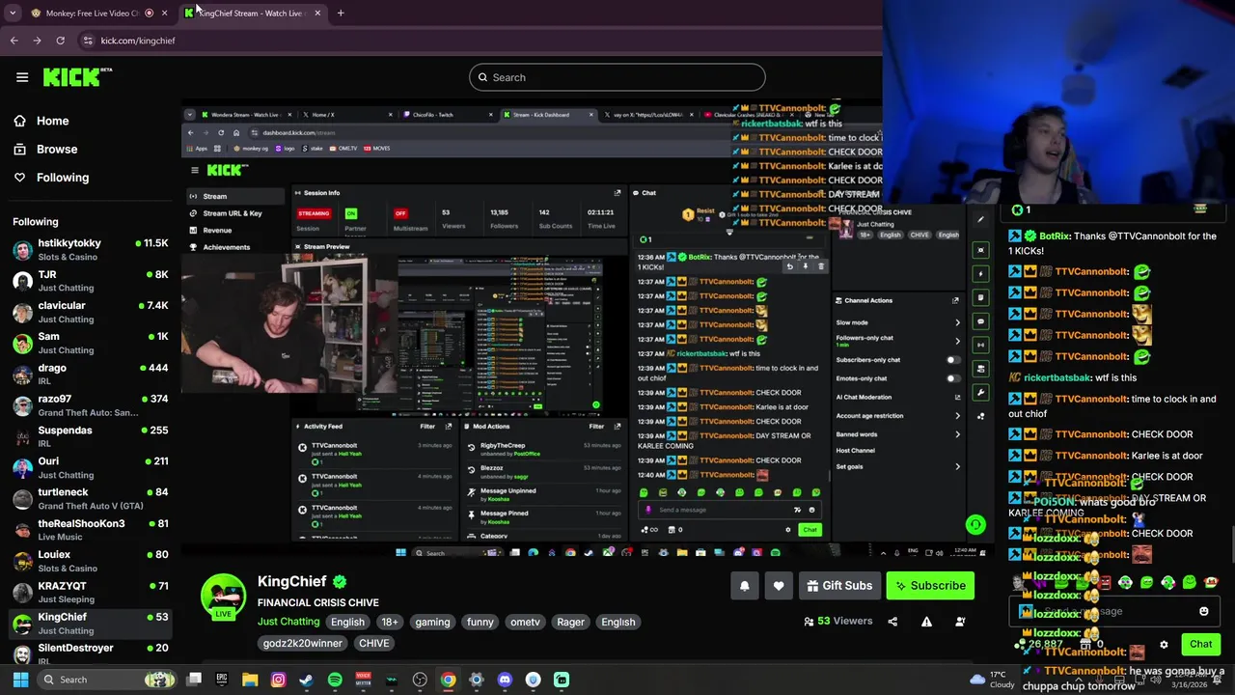Open clavicular channel in Following list

click(90, 312)
